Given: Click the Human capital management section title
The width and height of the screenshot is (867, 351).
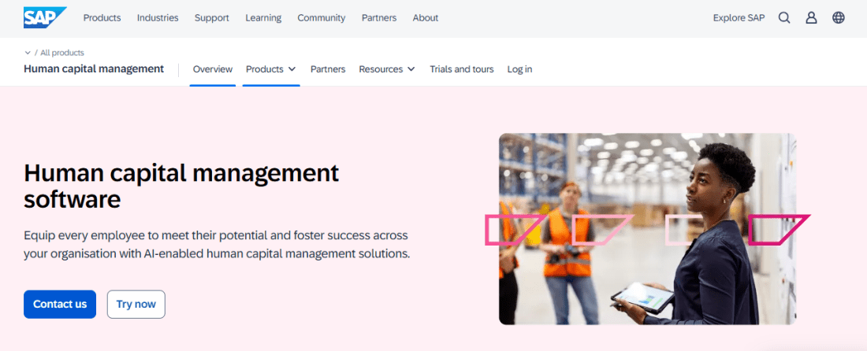Looking at the screenshot, I should pos(94,69).
